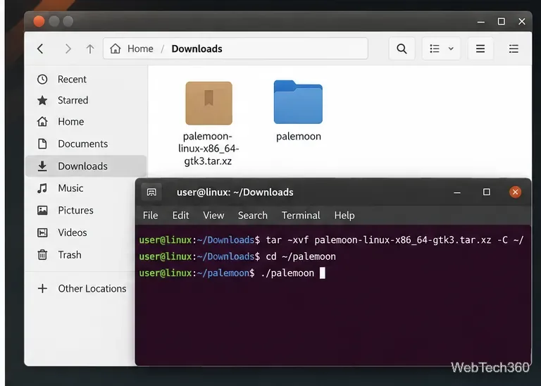Open the terminal Edit menu
The image size is (541, 386).
point(181,216)
